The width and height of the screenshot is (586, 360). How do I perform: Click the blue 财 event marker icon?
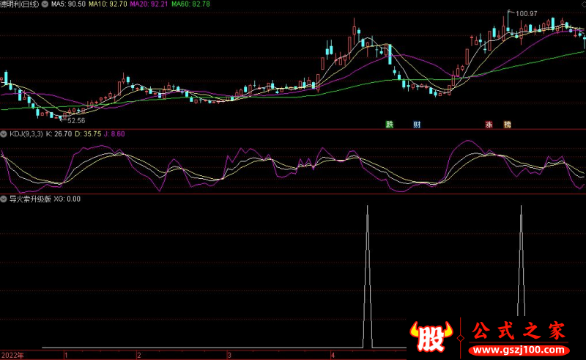tap(417, 125)
